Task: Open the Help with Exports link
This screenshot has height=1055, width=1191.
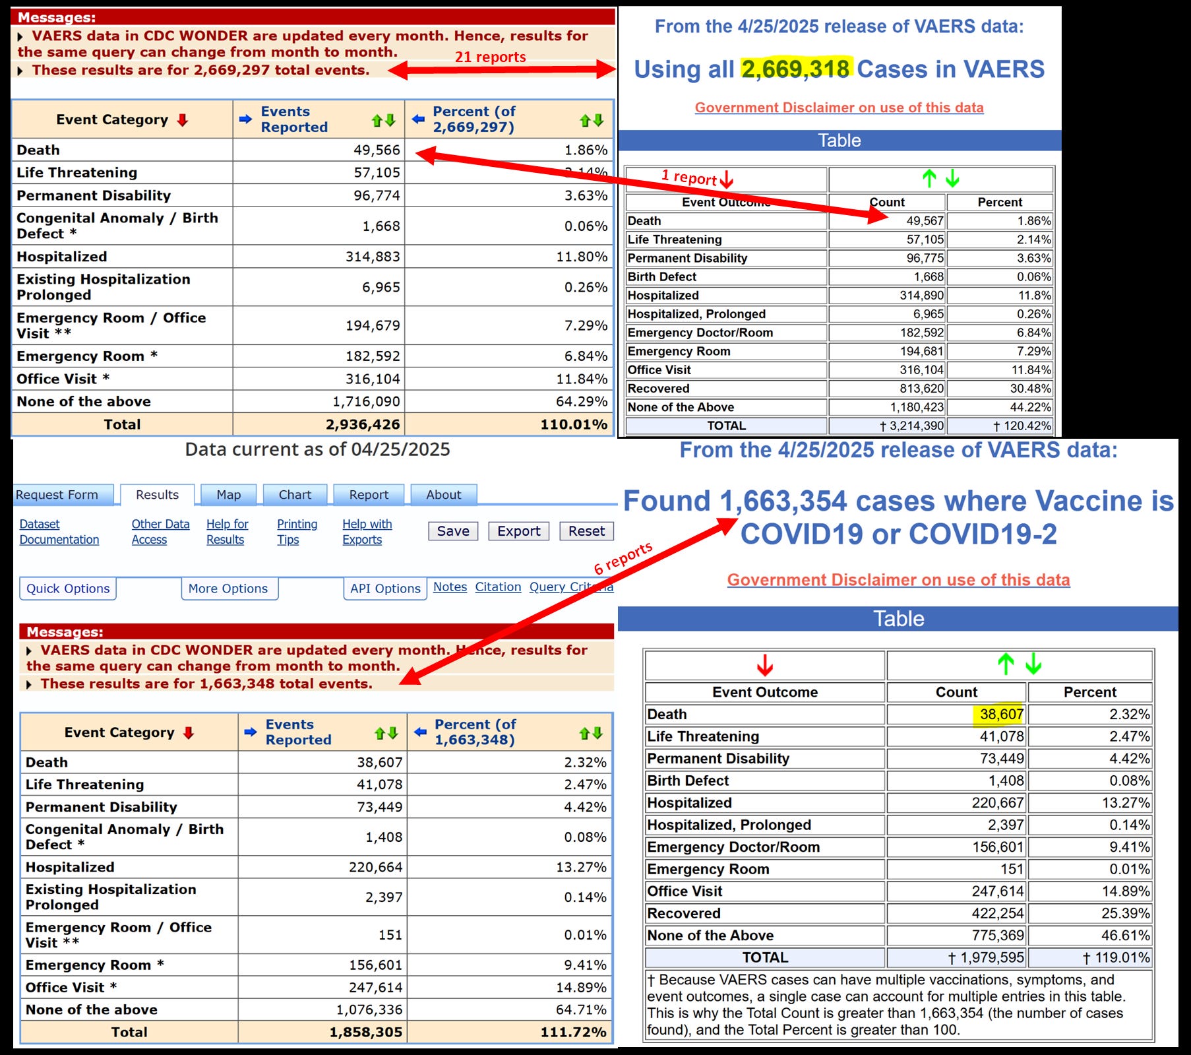Action: point(367,532)
